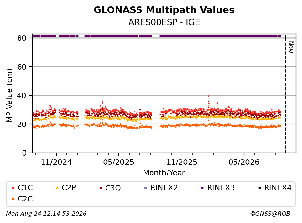Click the C1C red legend marker

(x=13, y=188)
